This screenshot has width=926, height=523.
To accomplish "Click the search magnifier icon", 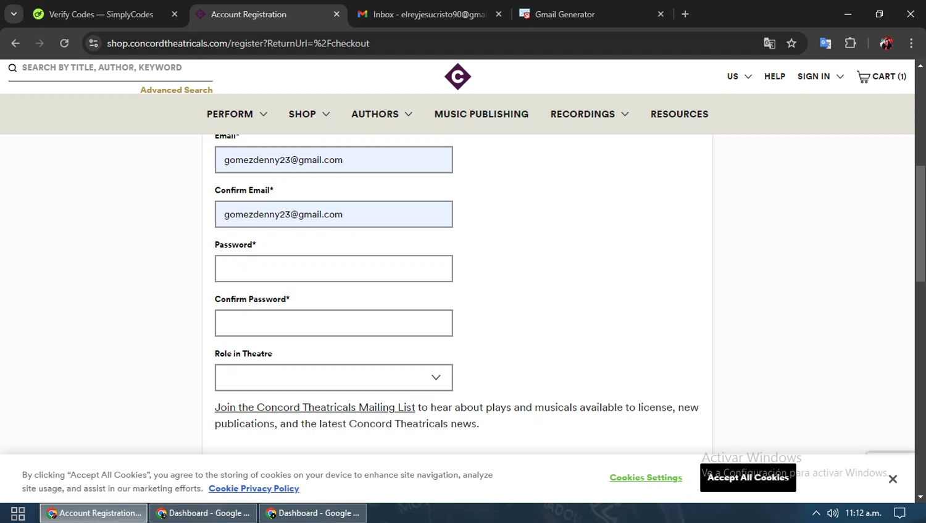I will pos(12,68).
